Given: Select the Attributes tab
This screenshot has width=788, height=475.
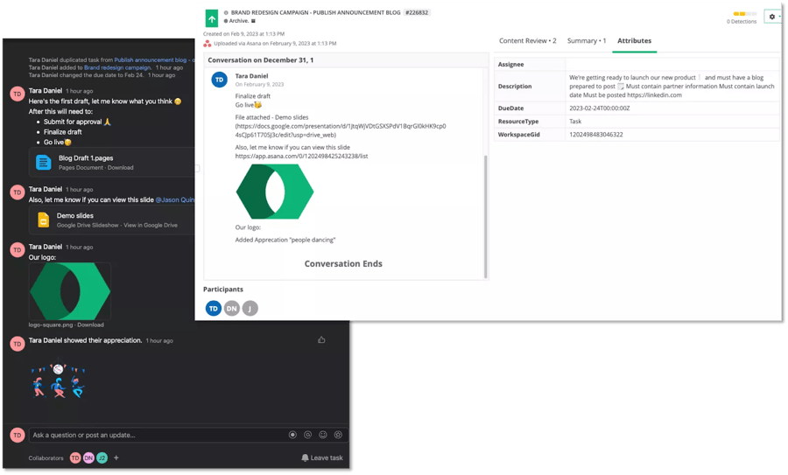Looking at the screenshot, I should pyautogui.click(x=634, y=41).
